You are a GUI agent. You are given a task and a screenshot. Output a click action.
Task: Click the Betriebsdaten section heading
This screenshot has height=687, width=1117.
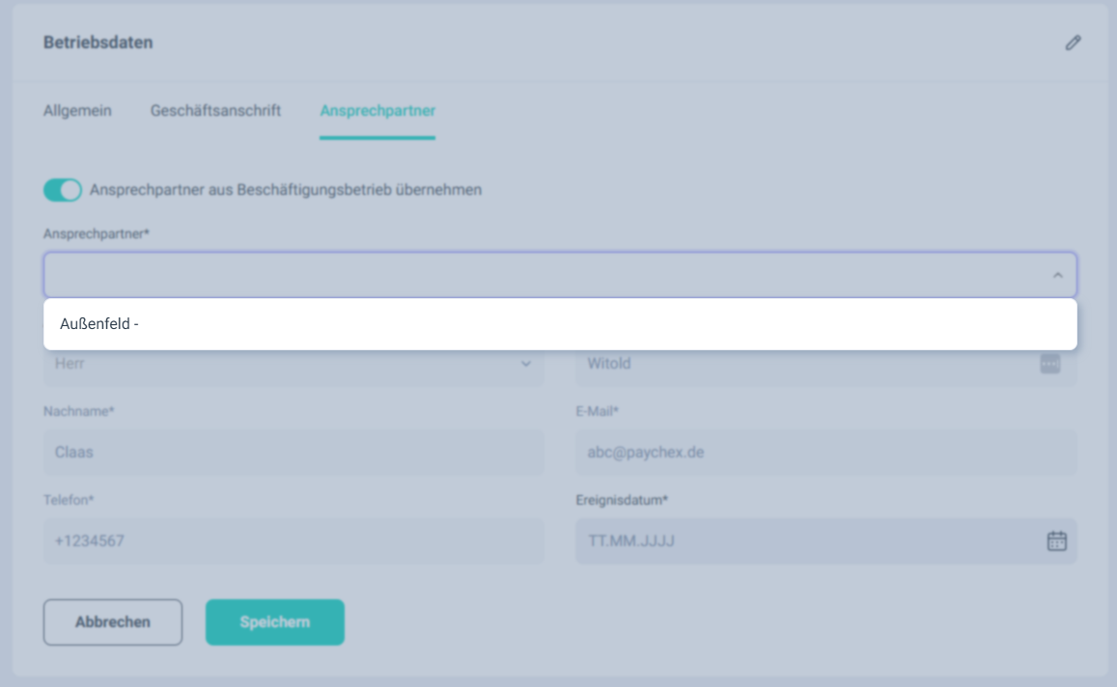(x=98, y=42)
